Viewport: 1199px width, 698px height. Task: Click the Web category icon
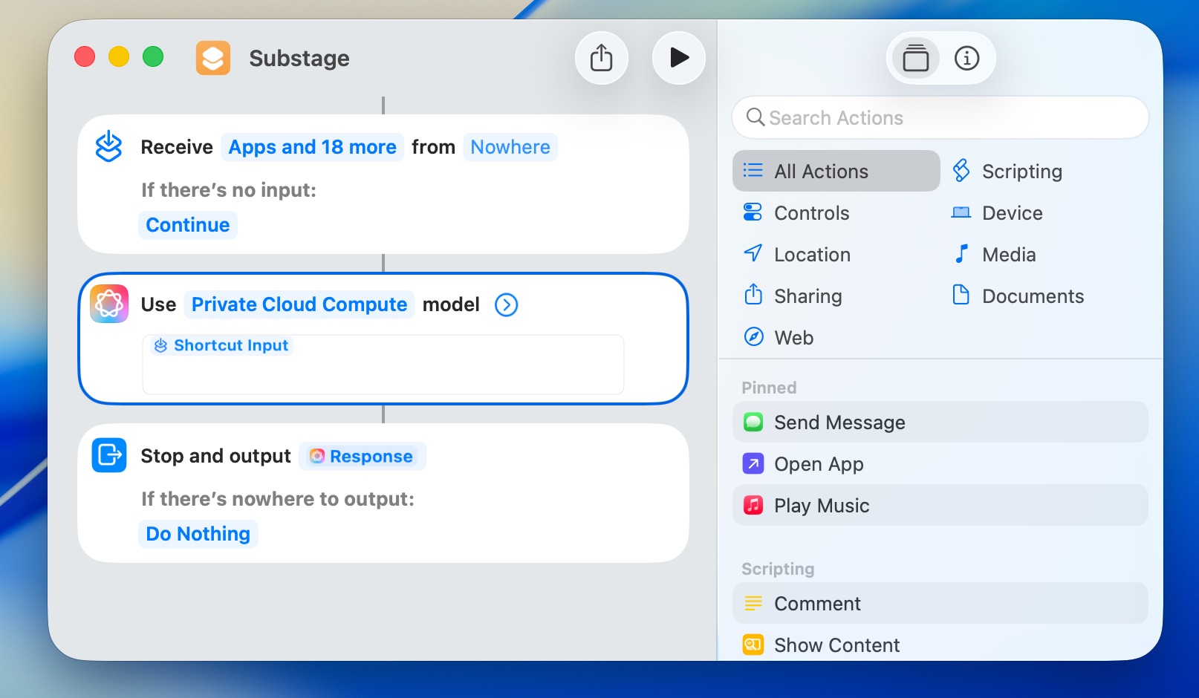point(753,336)
